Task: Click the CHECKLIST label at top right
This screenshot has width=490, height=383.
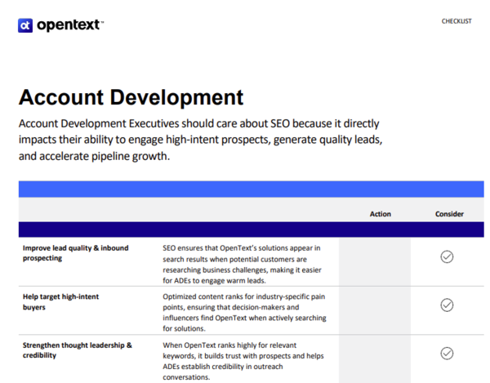Action: pyautogui.click(x=456, y=21)
